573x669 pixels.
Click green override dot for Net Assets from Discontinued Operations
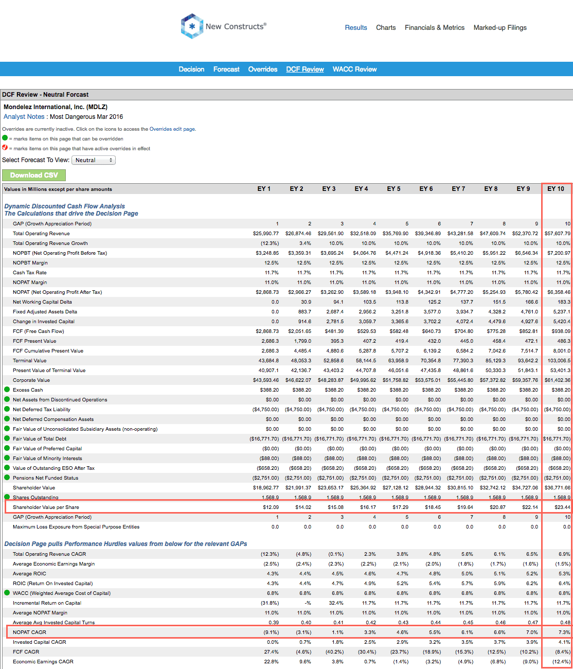pyautogui.click(x=7, y=399)
